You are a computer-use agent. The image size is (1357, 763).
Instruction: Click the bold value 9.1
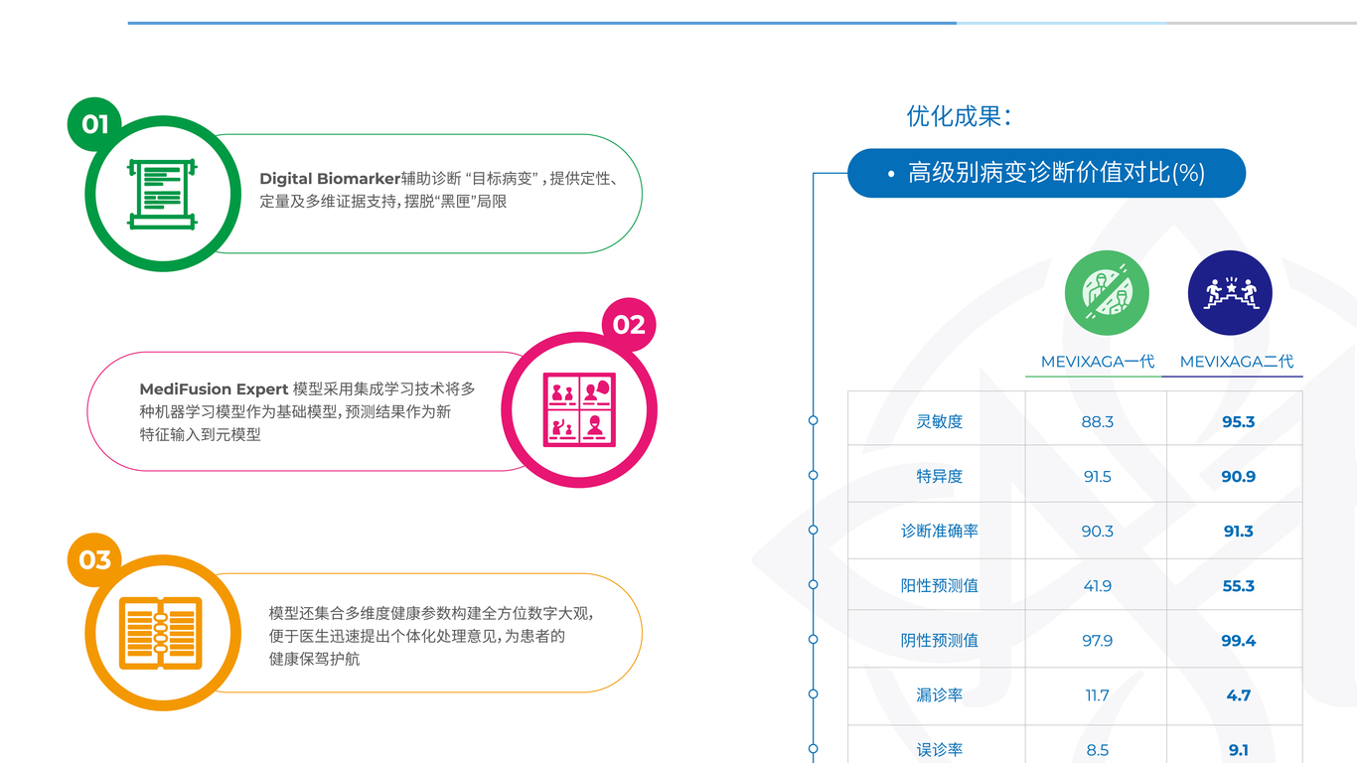(x=1238, y=750)
